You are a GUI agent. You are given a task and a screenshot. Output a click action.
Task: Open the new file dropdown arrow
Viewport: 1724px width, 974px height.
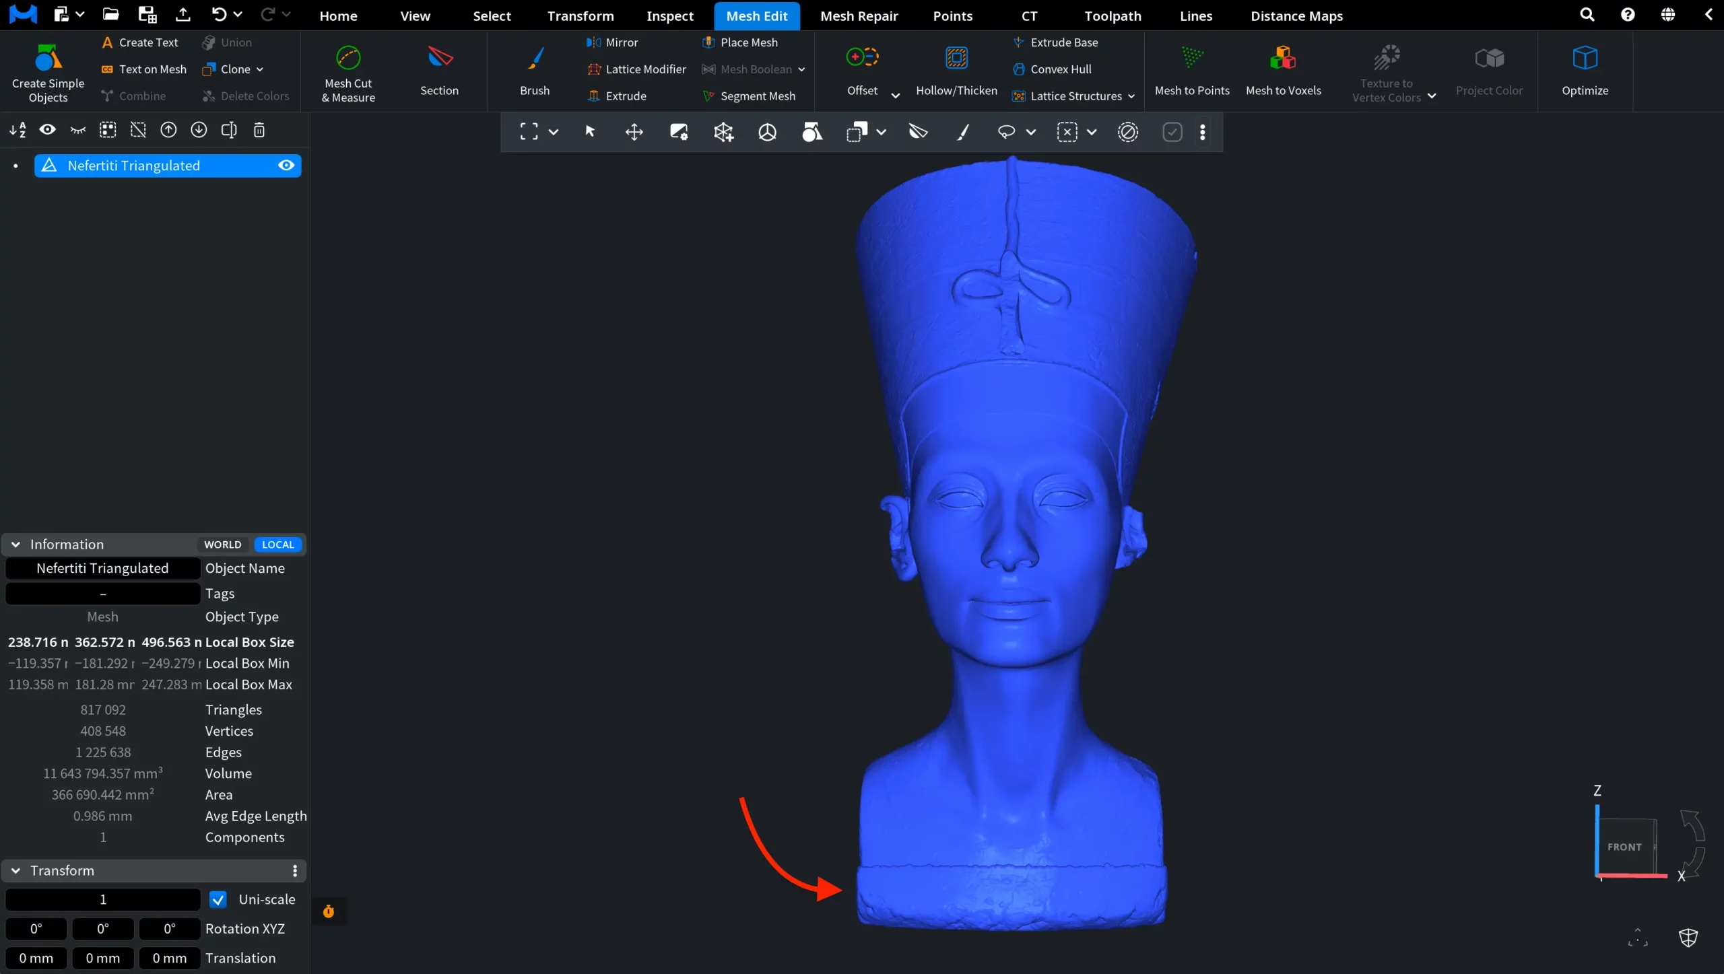[80, 14]
